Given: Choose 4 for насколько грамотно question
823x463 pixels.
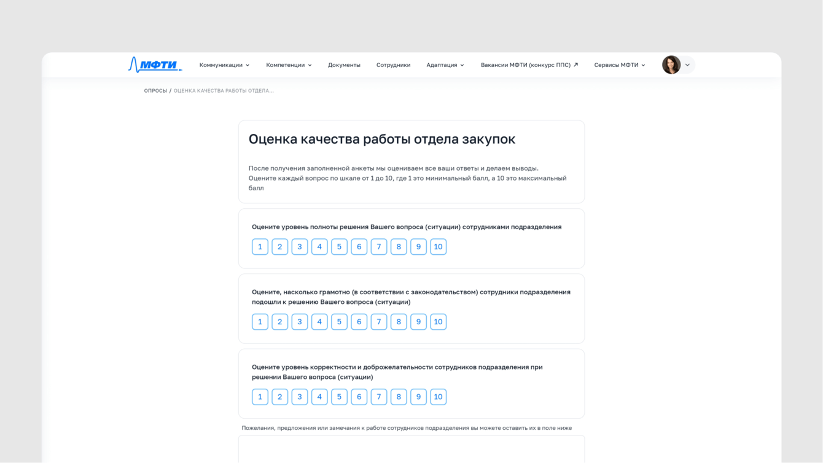Looking at the screenshot, I should (319, 322).
